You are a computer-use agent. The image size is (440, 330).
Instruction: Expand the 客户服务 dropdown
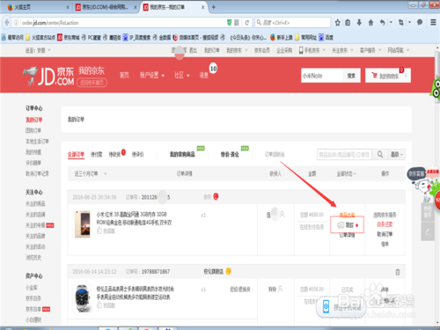coord(370,50)
